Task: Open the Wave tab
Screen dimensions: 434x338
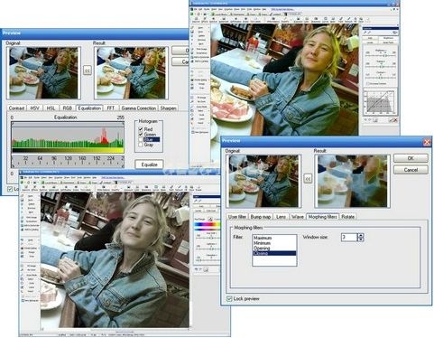Action: (x=297, y=217)
